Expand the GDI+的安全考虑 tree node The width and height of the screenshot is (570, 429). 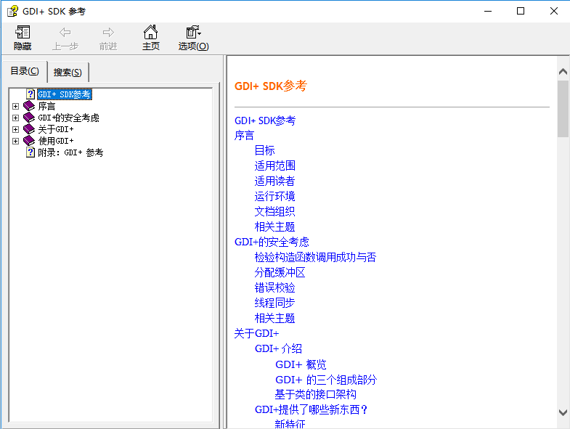pyautogui.click(x=16, y=118)
